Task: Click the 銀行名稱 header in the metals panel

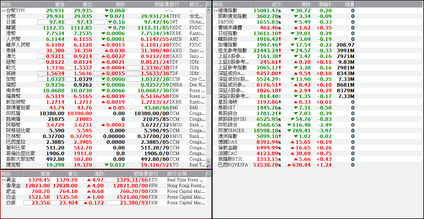Action: 186,174
